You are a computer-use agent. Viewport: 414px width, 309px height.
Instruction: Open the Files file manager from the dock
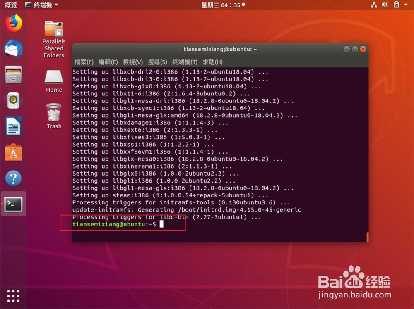click(13, 75)
